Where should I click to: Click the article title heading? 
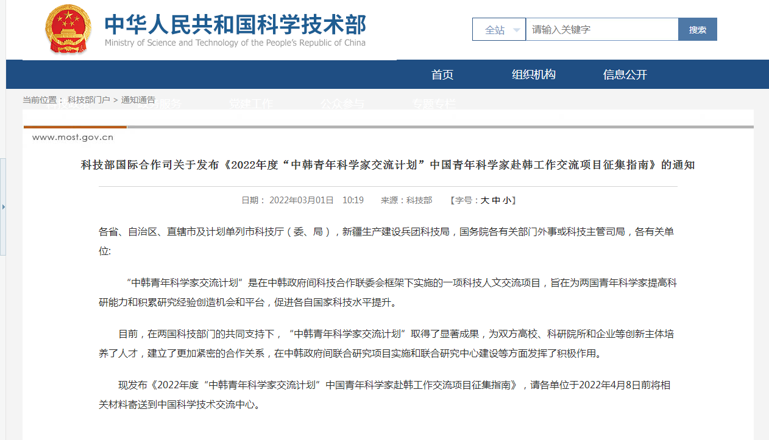pos(388,165)
